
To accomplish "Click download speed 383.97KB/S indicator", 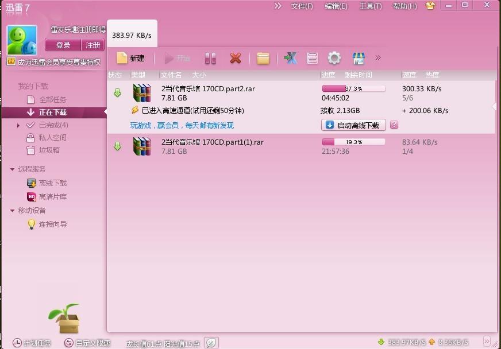I will click(x=402, y=342).
